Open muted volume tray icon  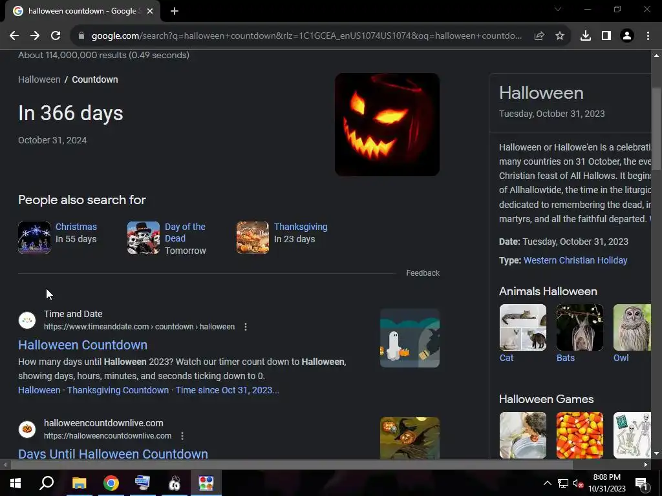point(578,483)
